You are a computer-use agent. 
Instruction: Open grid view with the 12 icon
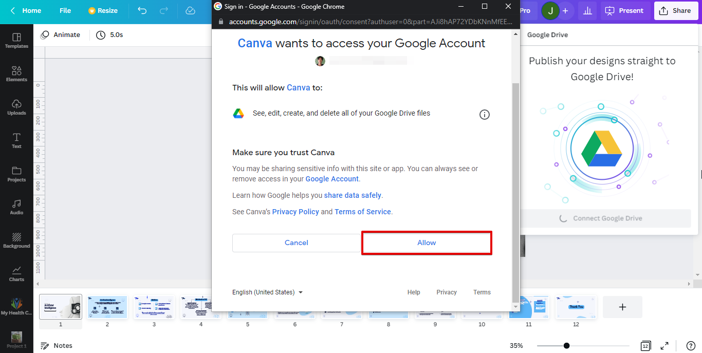[646, 346]
